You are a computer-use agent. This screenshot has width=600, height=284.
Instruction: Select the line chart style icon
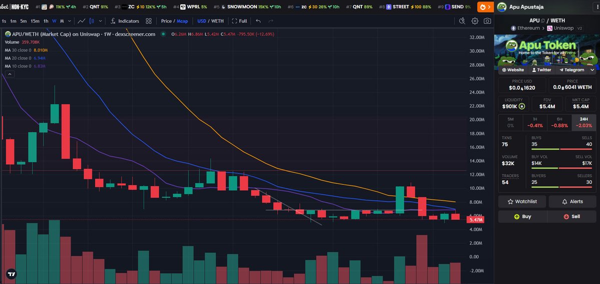coord(81,21)
